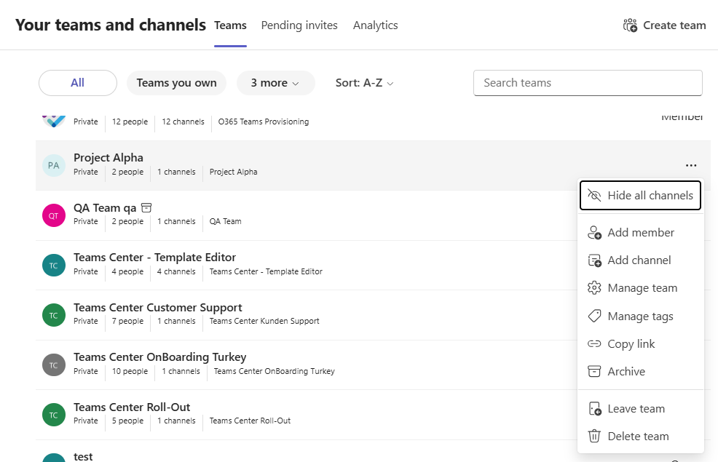The height and width of the screenshot is (462, 718).
Task: Switch to the Teams tab
Action: click(x=230, y=25)
